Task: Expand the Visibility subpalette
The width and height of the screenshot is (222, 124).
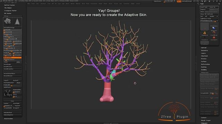Action: (x=204, y=70)
